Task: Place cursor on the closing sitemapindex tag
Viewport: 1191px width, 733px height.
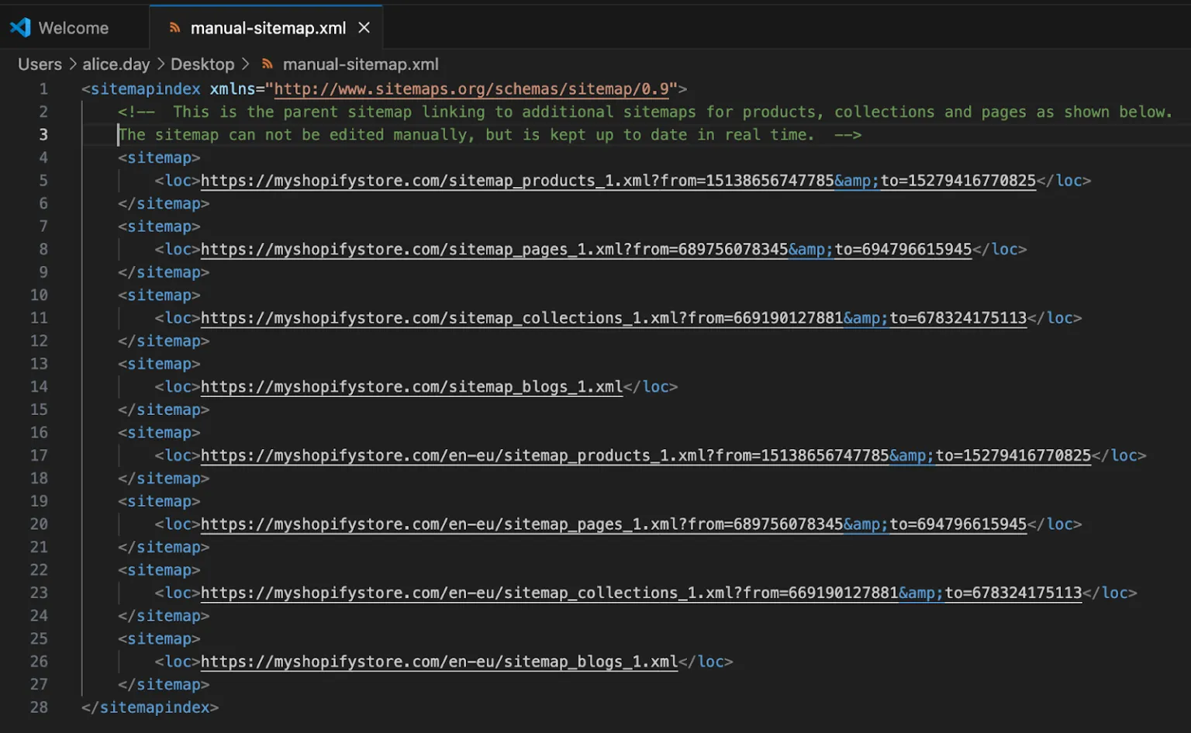Action: 149,707
